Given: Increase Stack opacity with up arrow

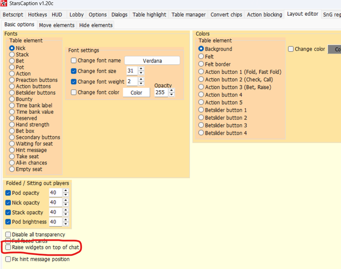Looking at the screenshot, I should 66,210.
